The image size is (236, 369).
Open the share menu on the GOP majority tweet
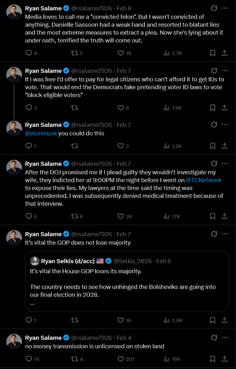(x=224, y=320)
